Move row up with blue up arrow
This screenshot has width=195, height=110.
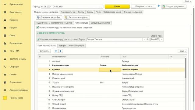point(56,51)
